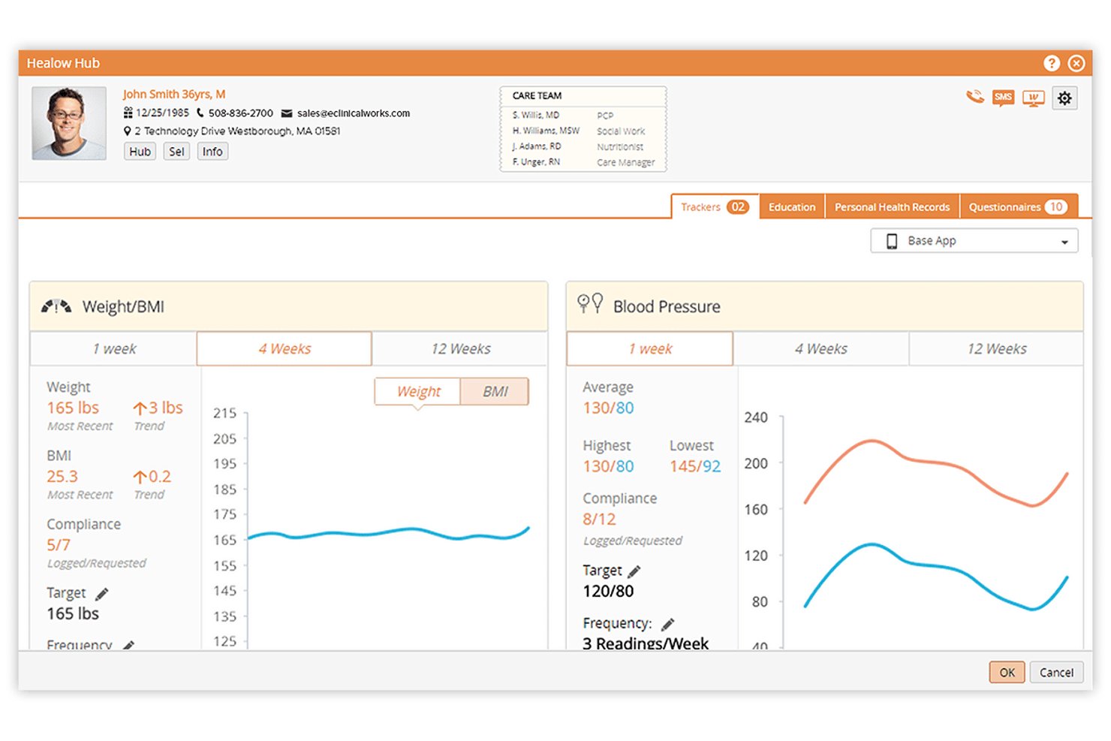Confirm with the OK button
Viewport: 1111px width, 741px height.
click(x=1007, y=673)
